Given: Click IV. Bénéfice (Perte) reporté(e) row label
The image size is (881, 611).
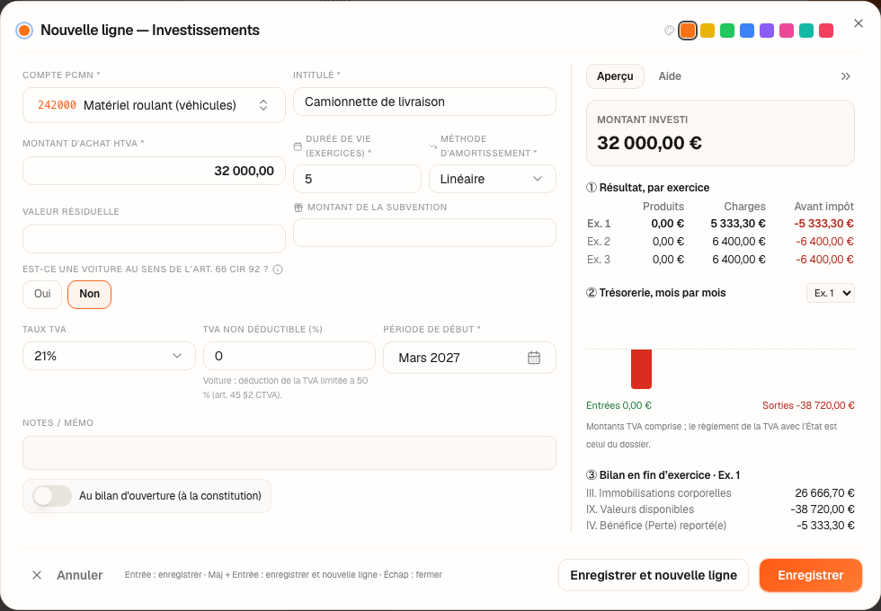Looking at the screenshot, I should tap(656, 526).
